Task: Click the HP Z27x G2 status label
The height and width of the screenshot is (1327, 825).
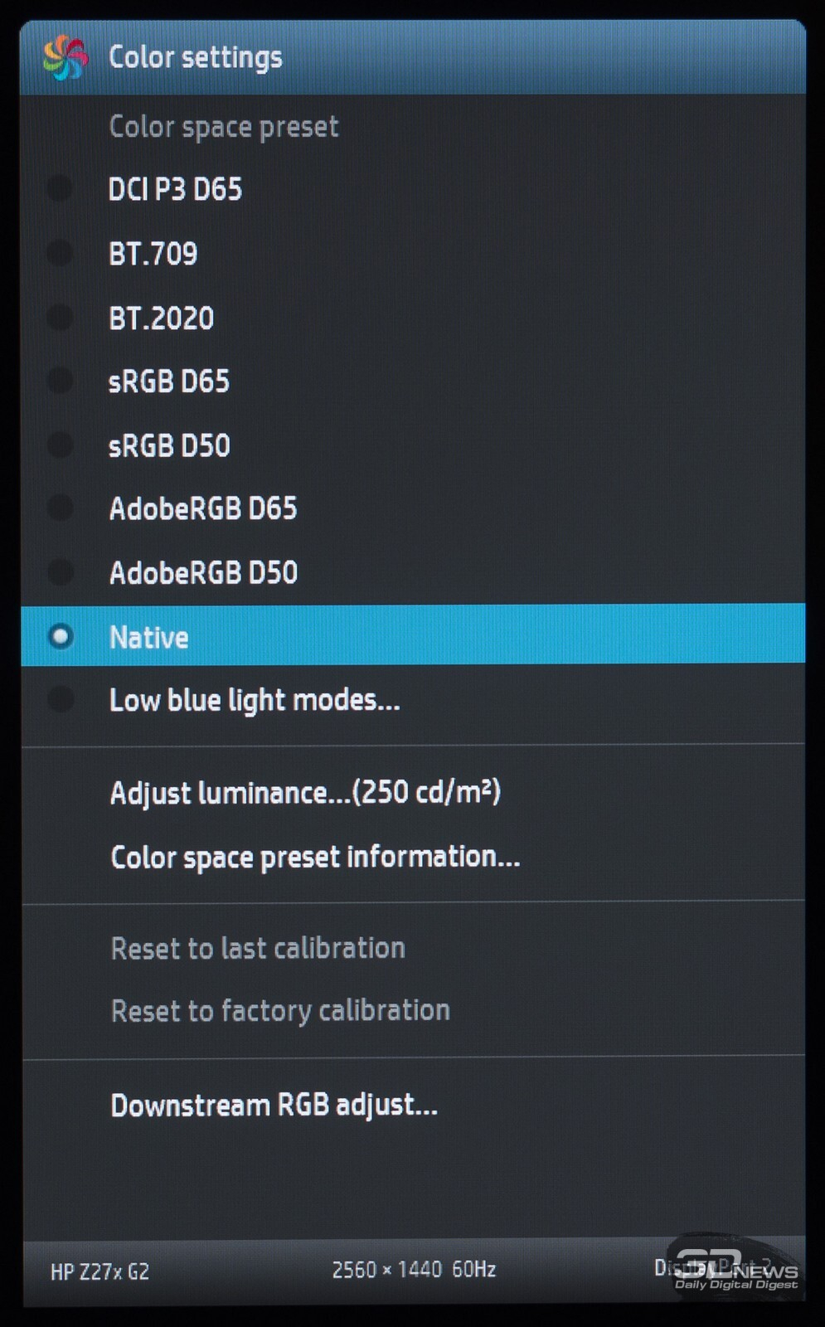Action: tap(100, 1271)
